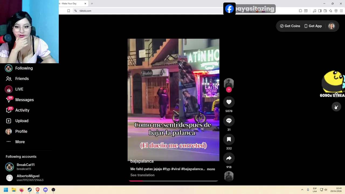Open the tab search icon in toolbar

(x=306, y=11)
